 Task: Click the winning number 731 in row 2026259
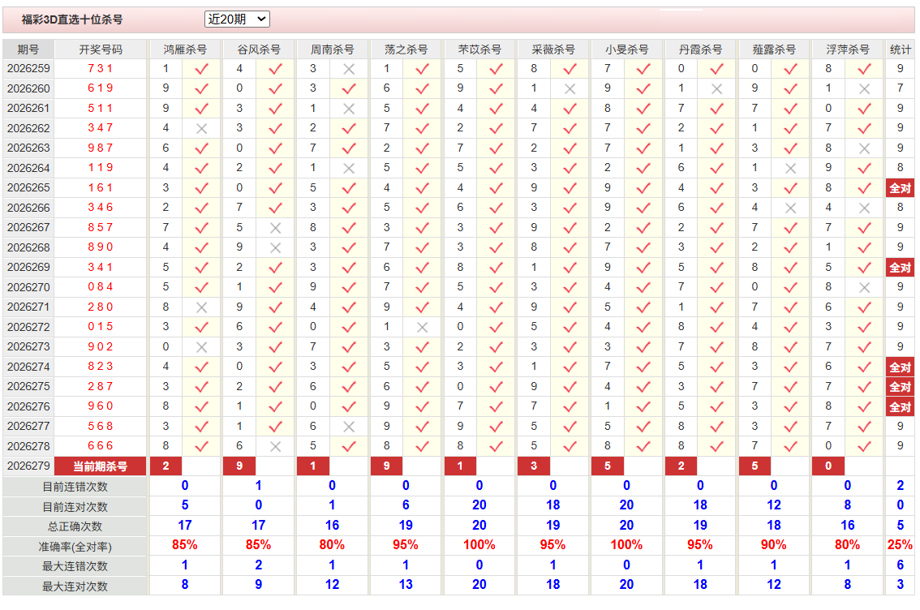click(101, 69)
